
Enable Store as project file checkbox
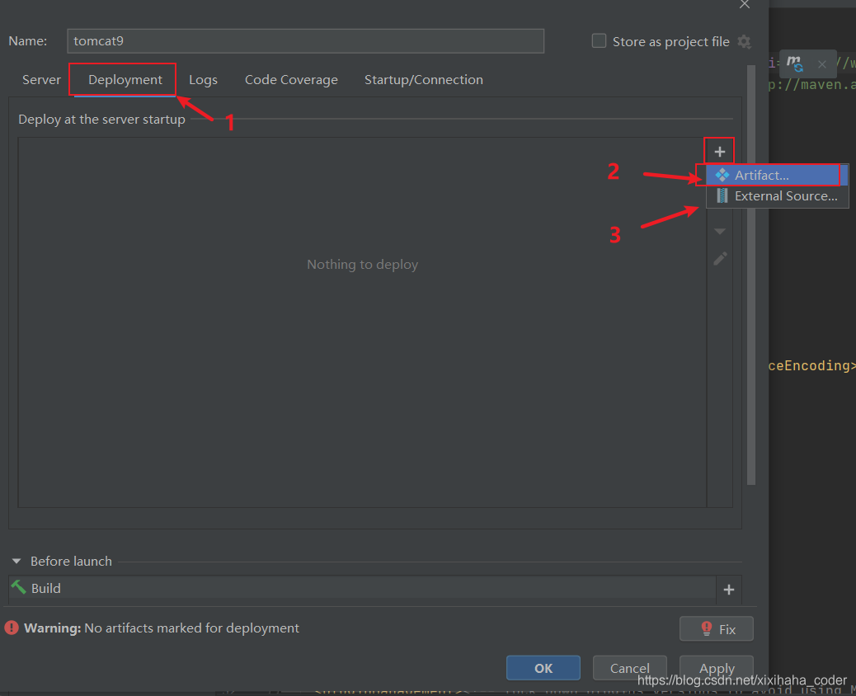click(x=599, y=41)
